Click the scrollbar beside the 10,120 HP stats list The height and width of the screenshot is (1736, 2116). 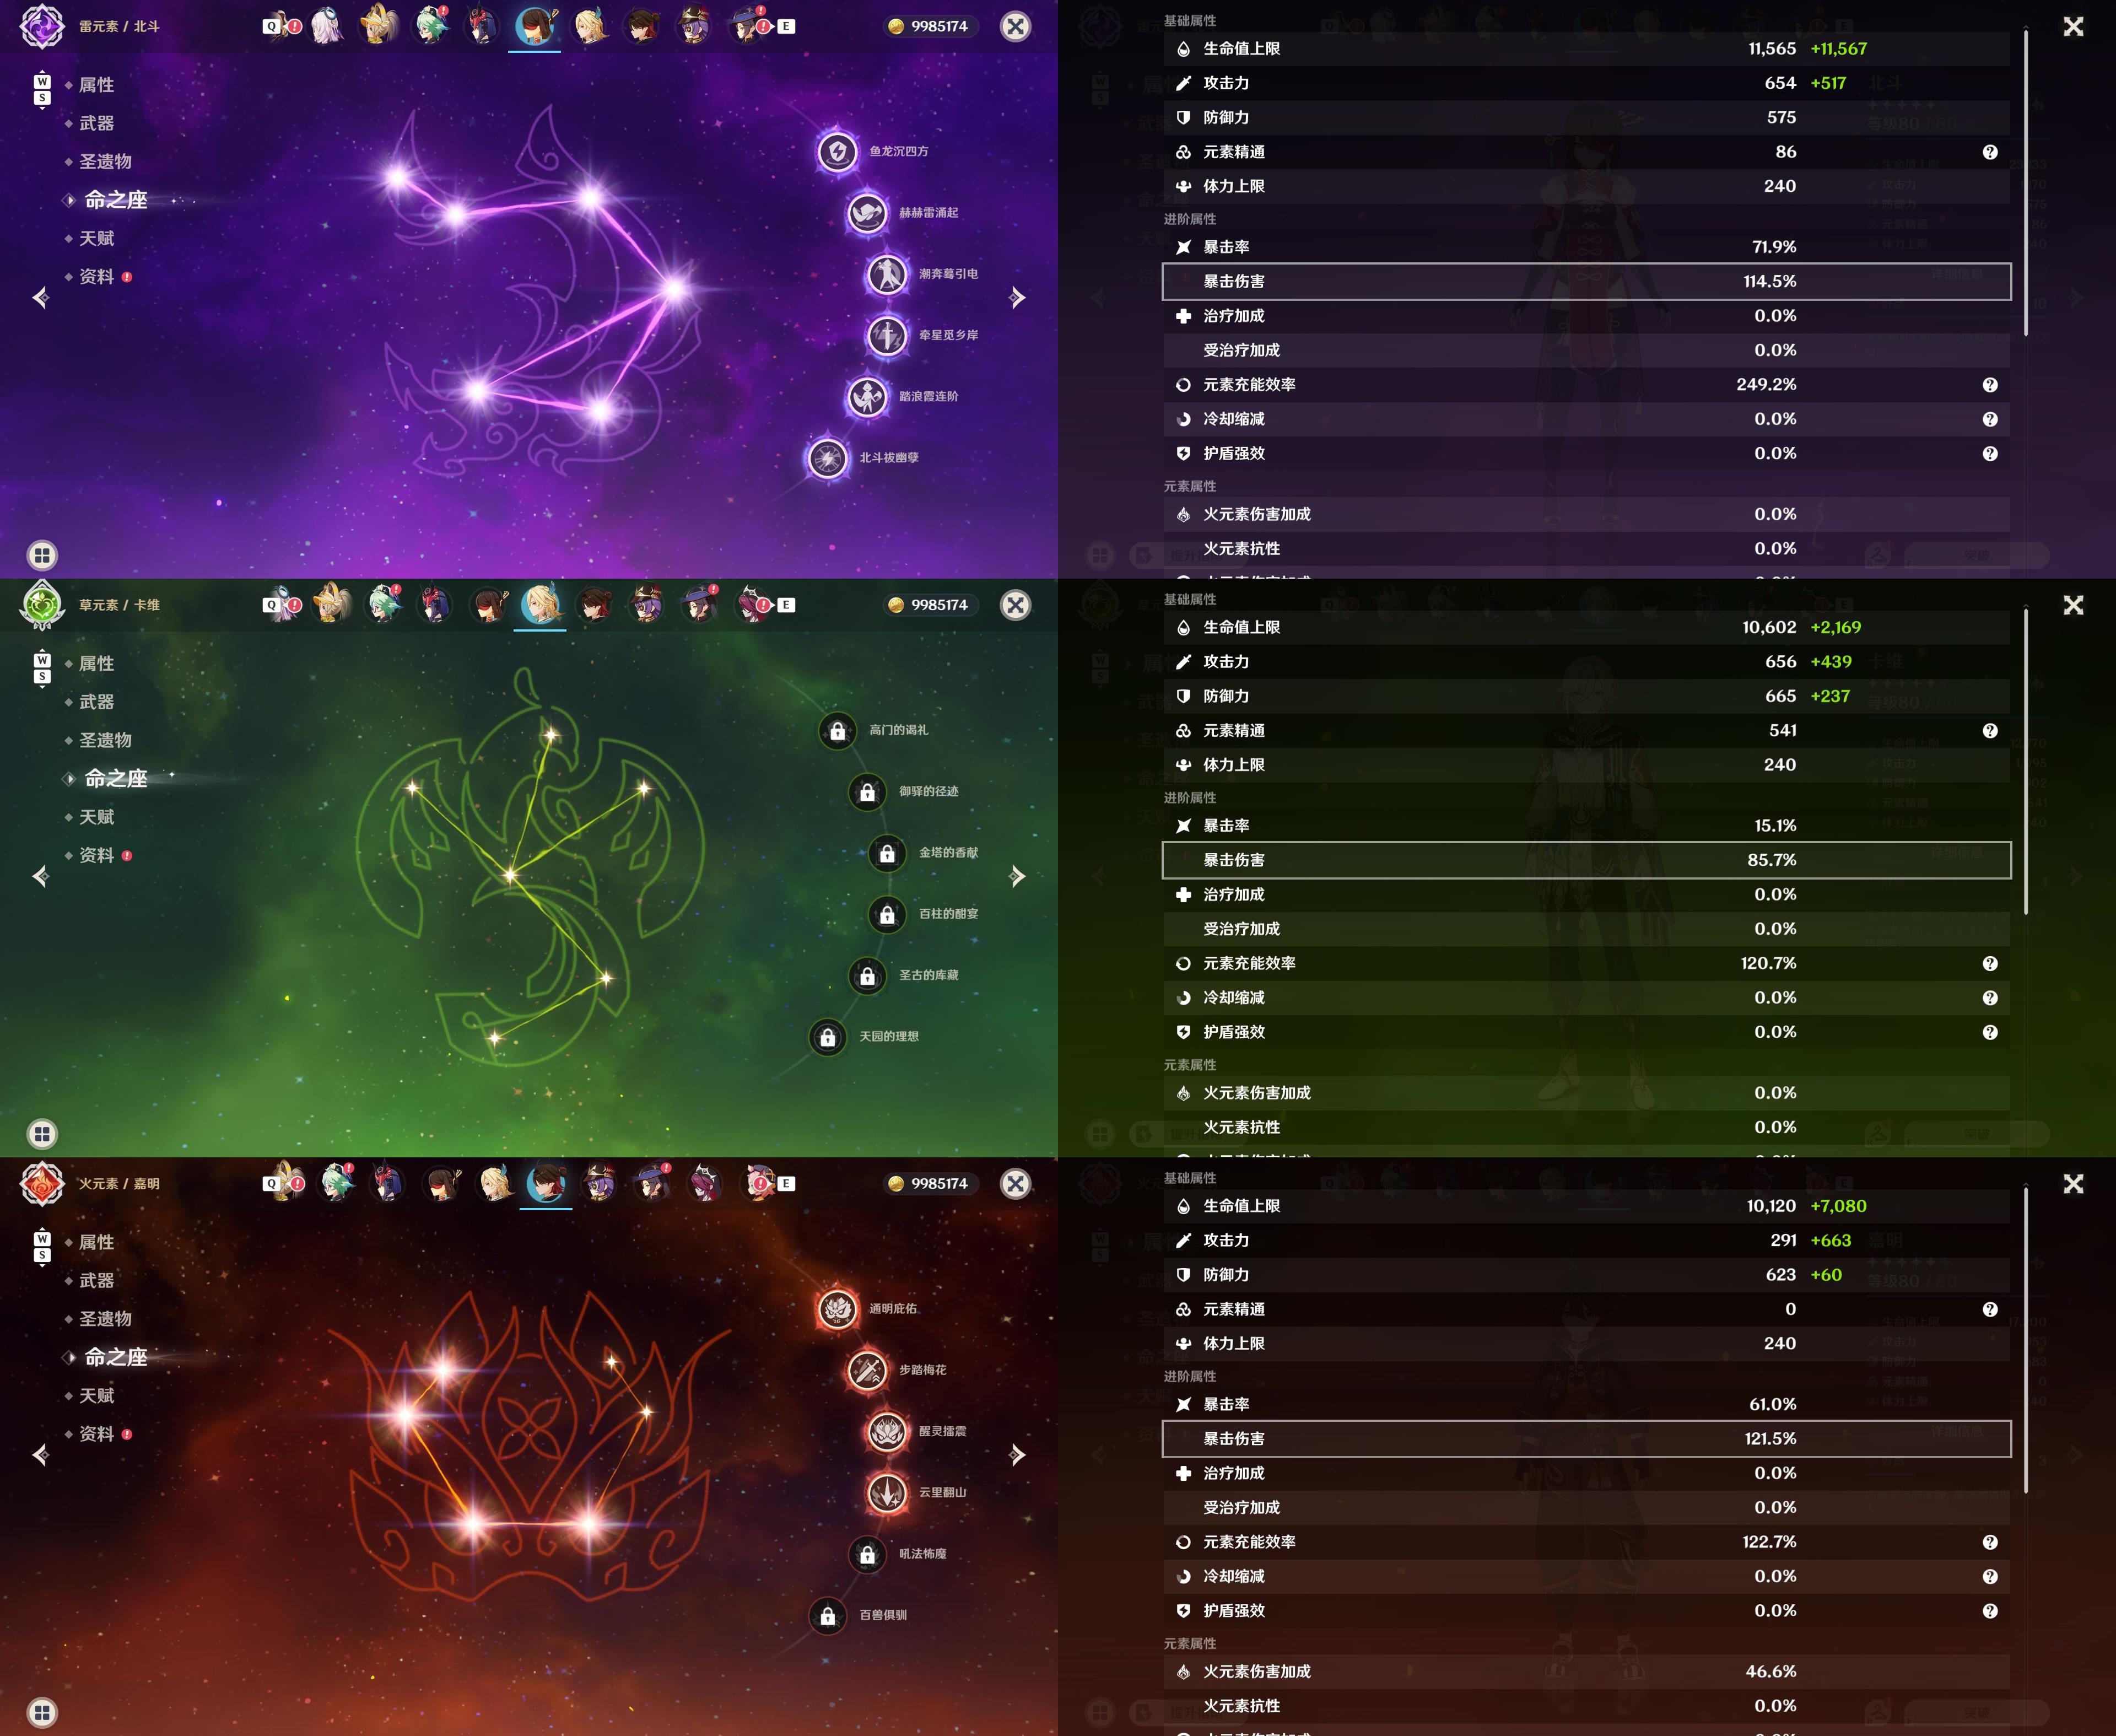coord(2026,1340)
